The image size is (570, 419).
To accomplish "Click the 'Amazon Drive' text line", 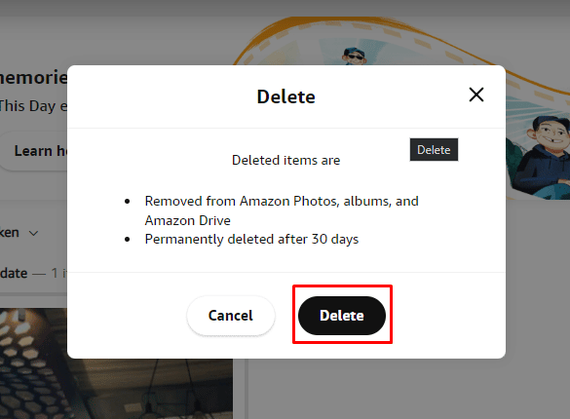I will coord(188,220).
